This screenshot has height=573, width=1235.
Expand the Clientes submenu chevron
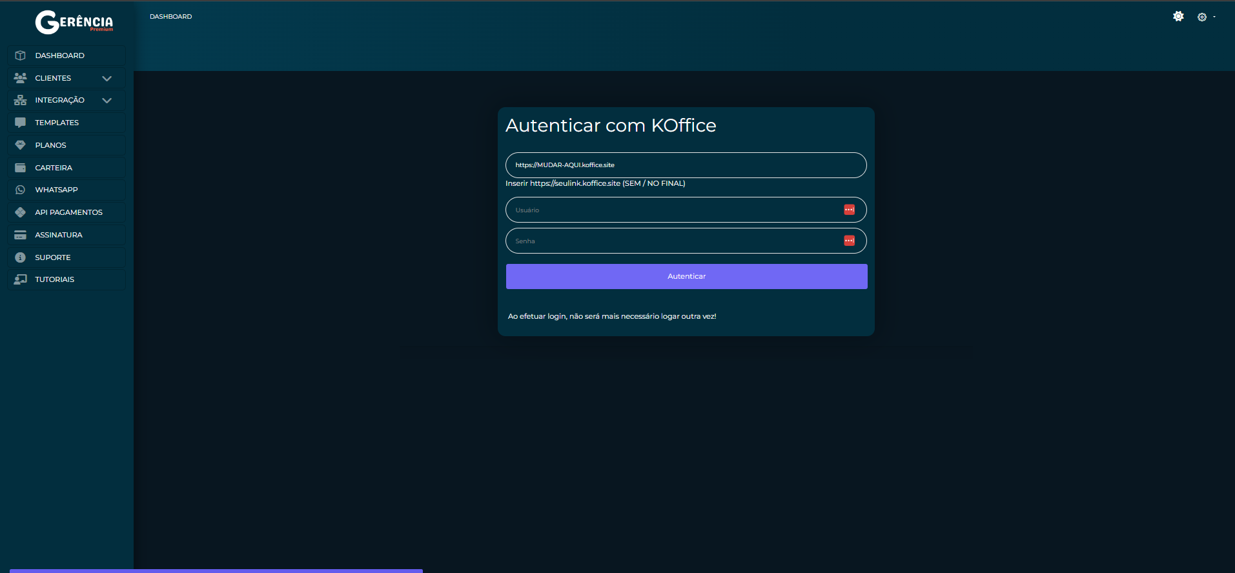click(107, 78)
